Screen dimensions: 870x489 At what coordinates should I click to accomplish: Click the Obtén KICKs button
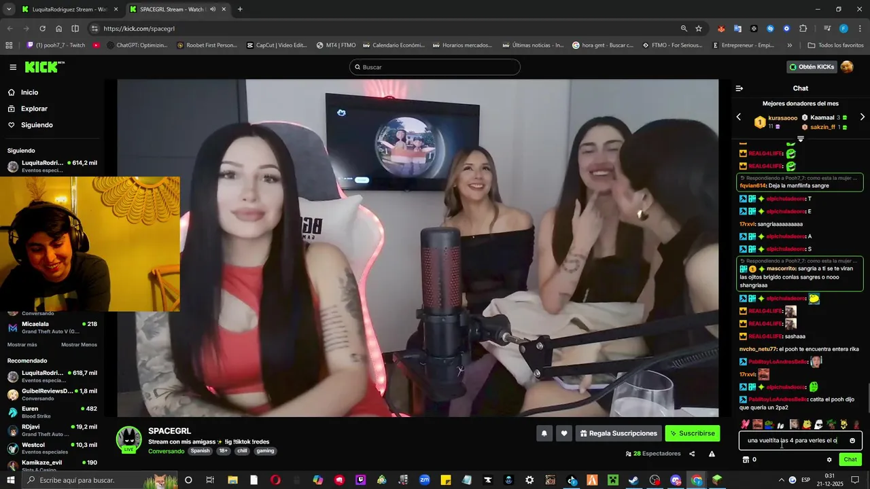(811, 67)
